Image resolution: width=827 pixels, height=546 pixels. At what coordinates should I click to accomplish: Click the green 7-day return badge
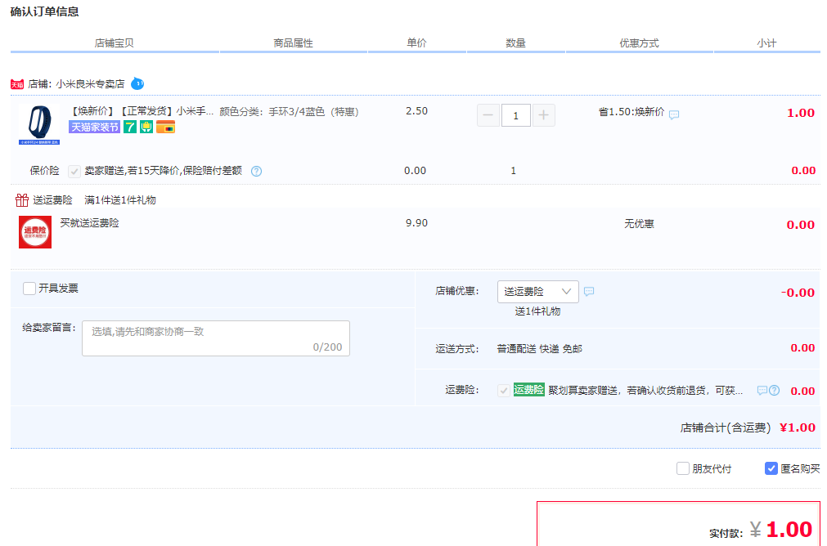point(130,127)
